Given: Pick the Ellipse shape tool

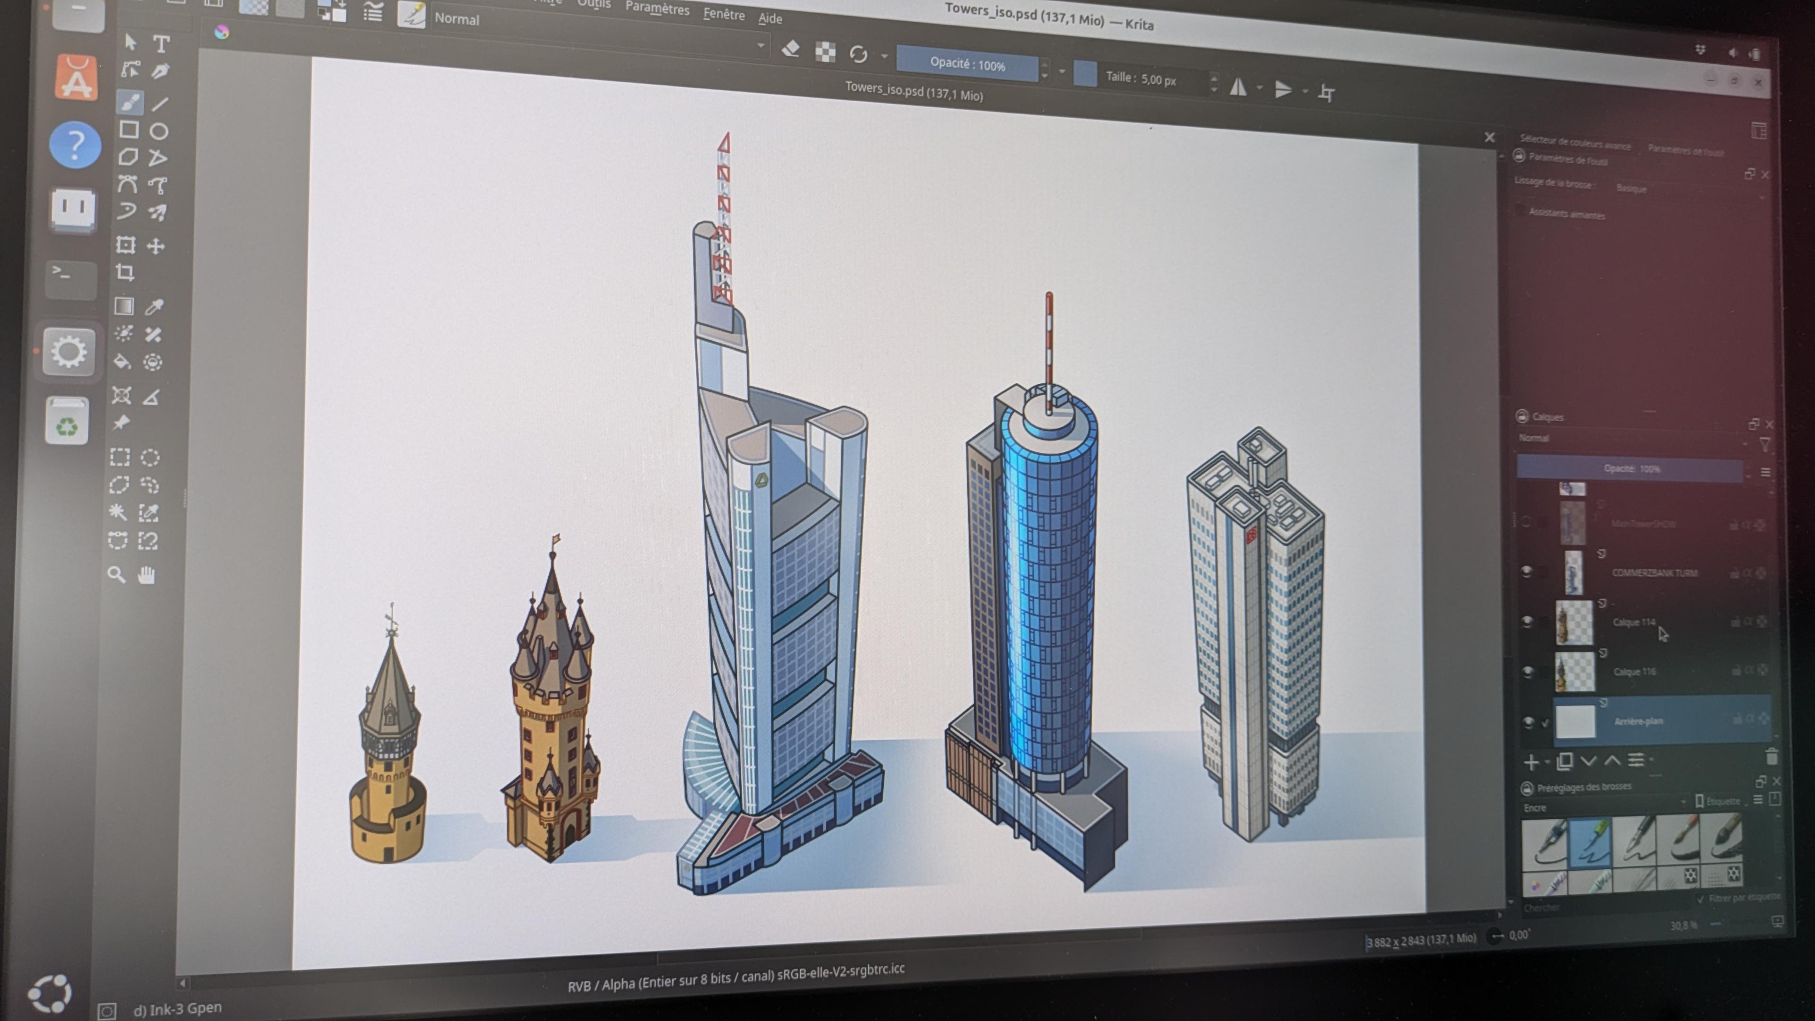Looking at the screenshot, I should [x=159, y=131].
